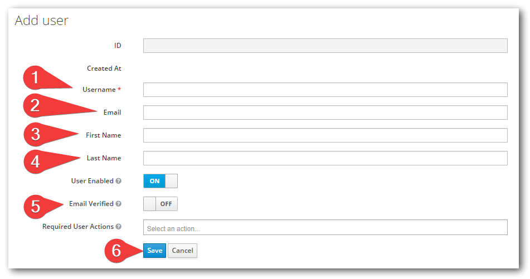Screen dimensions: 530x279
Task: Open help tooltip for Required User Actions
Action: tap(118, 227)
